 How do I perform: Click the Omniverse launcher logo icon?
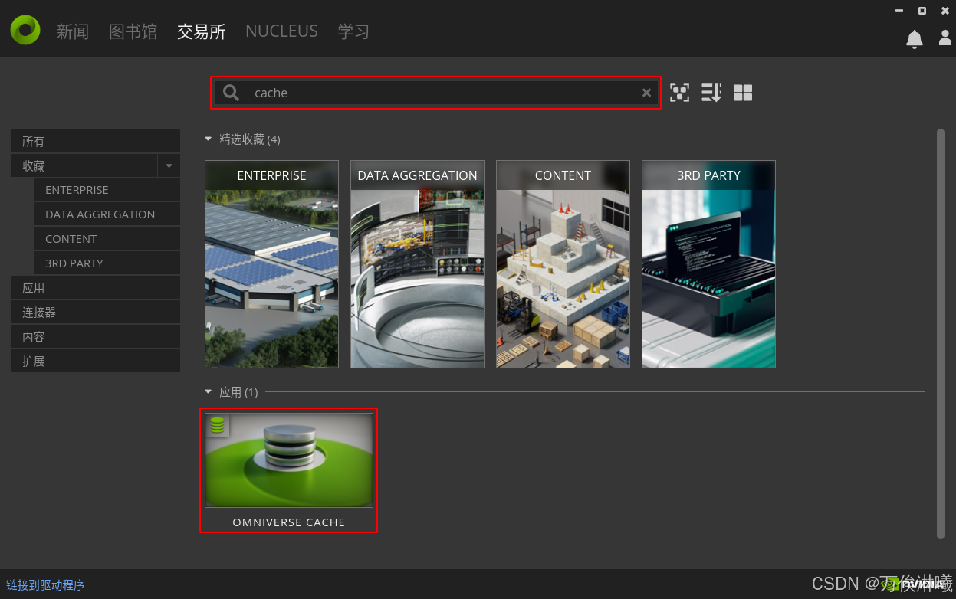(25, 30)
